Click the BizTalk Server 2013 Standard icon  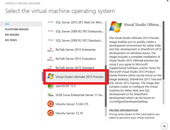pyautogui.click(x=51, y=68)
